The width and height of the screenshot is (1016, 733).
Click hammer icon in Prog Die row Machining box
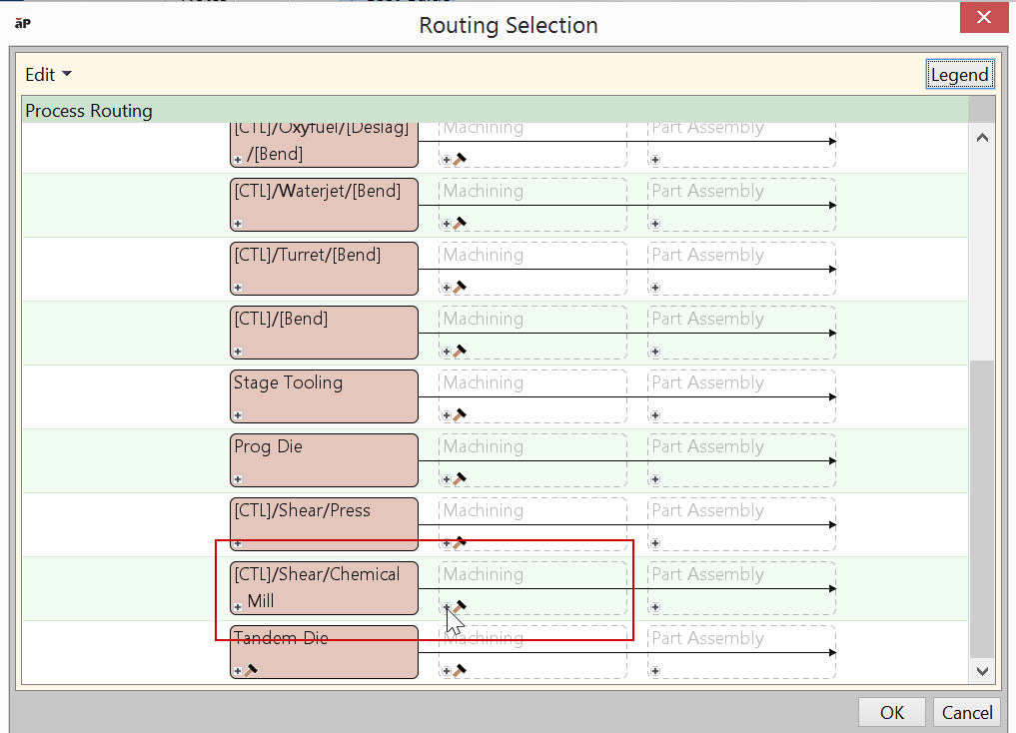(460, 478)
